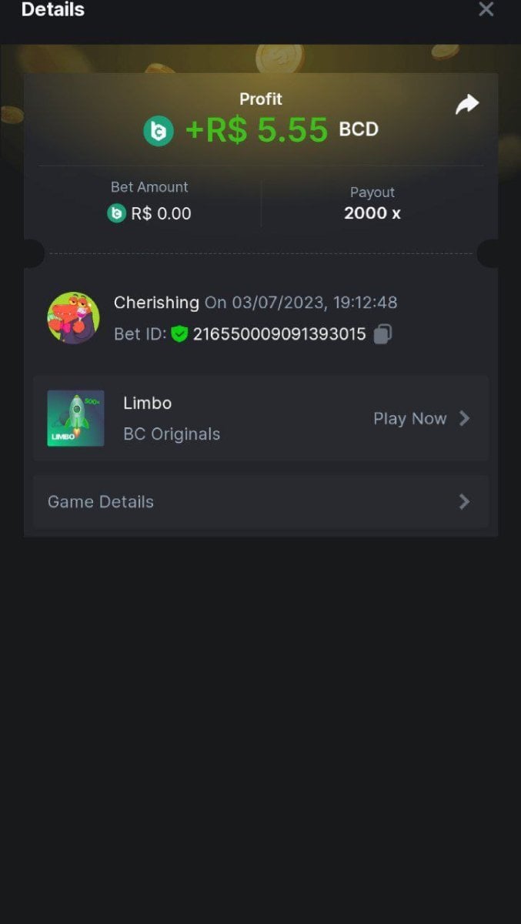The width and height of the screenshot is (521, 924).
Task: Click the R$ 0.00 bet amount value
Action: (161, 213)
